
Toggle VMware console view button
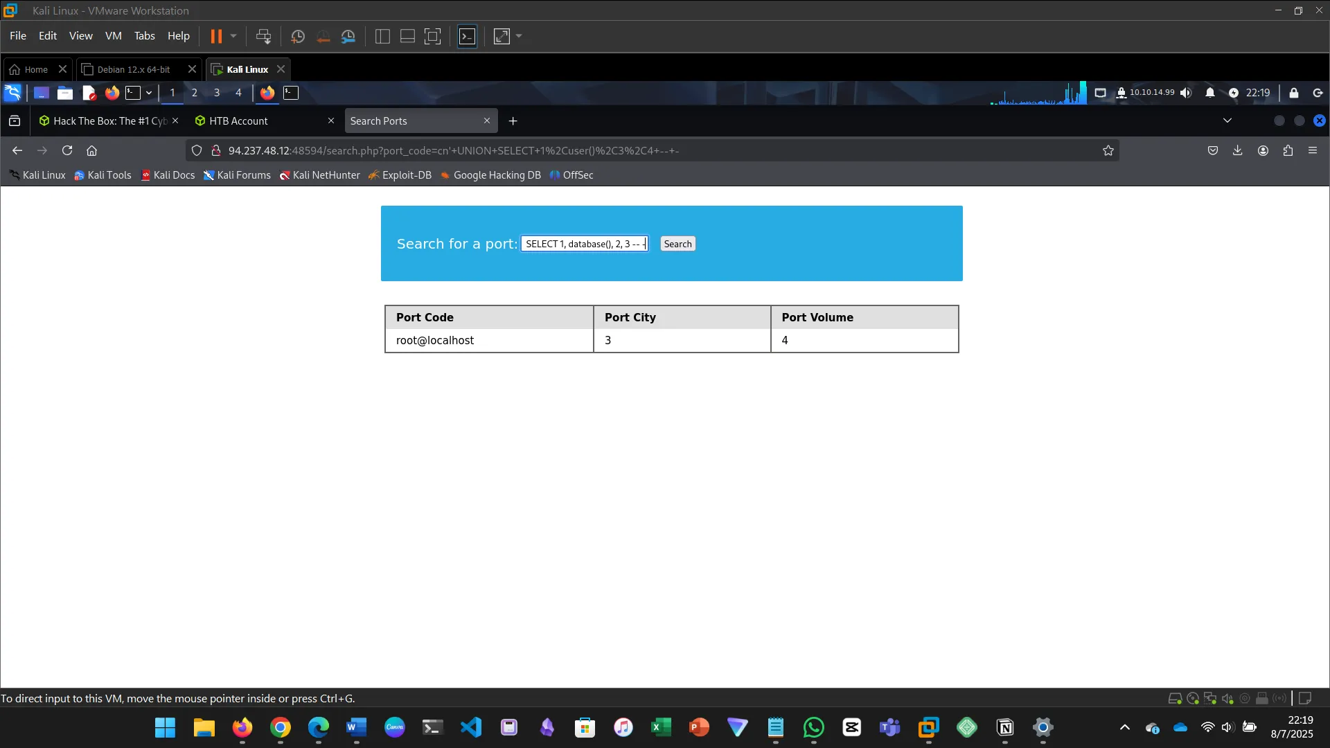coord(468,37)
